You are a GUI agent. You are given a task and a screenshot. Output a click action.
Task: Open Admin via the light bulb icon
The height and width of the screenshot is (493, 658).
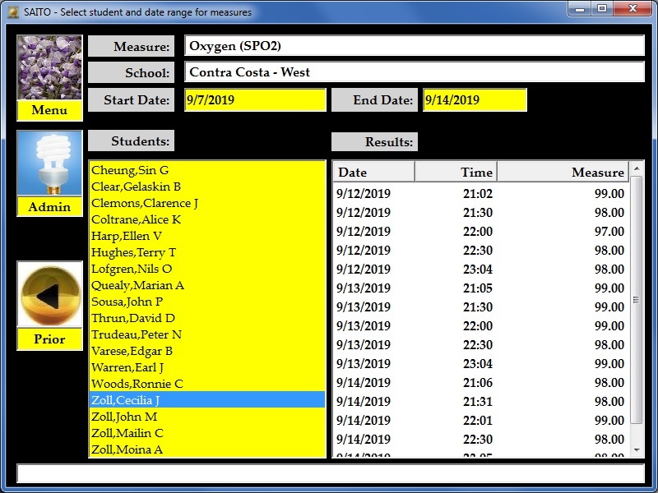(x=49, y=164)
